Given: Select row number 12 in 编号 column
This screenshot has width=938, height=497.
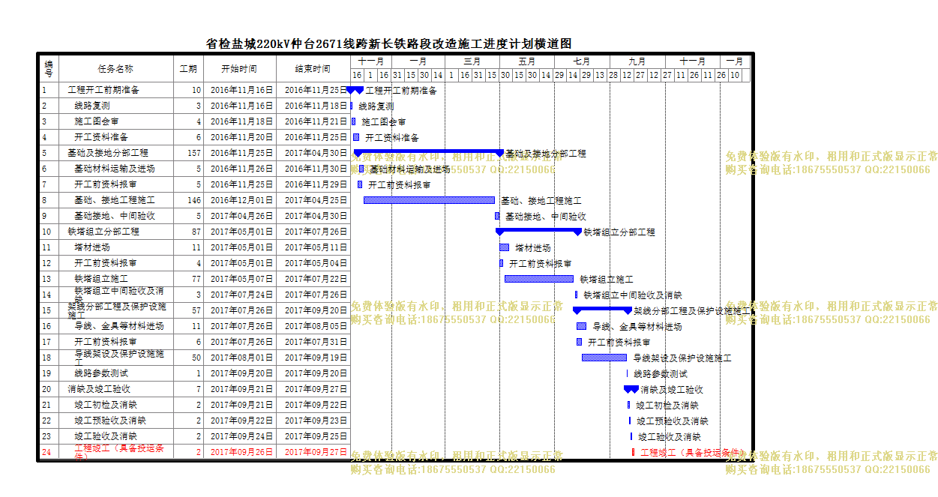Looking at the screenshot, I should click(46, 263).
